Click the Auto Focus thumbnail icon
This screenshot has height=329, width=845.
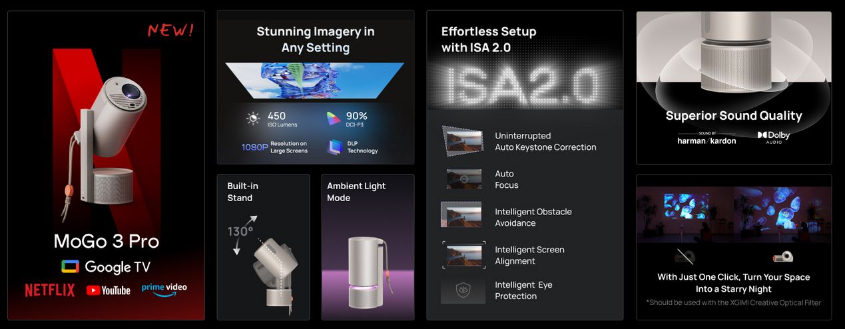pyautogui.click(x=464, y=179)
